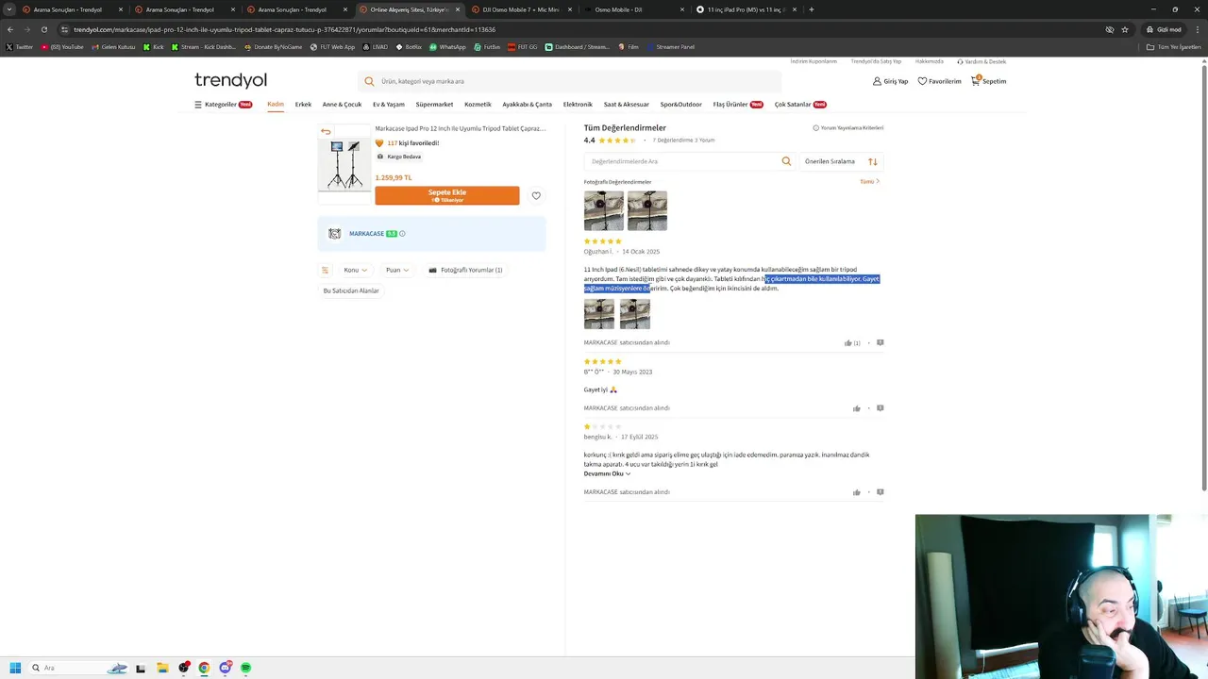Open Spotify from the taskbar
This screenshot has height=679, width=1208.
point(245,668)
